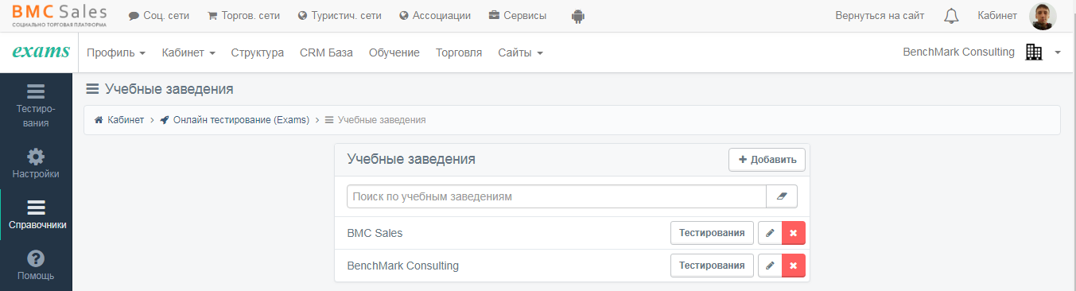Edit BMC Sales with pencil icon
This screenshot has height=291, width=1076.
pos(770,233)
